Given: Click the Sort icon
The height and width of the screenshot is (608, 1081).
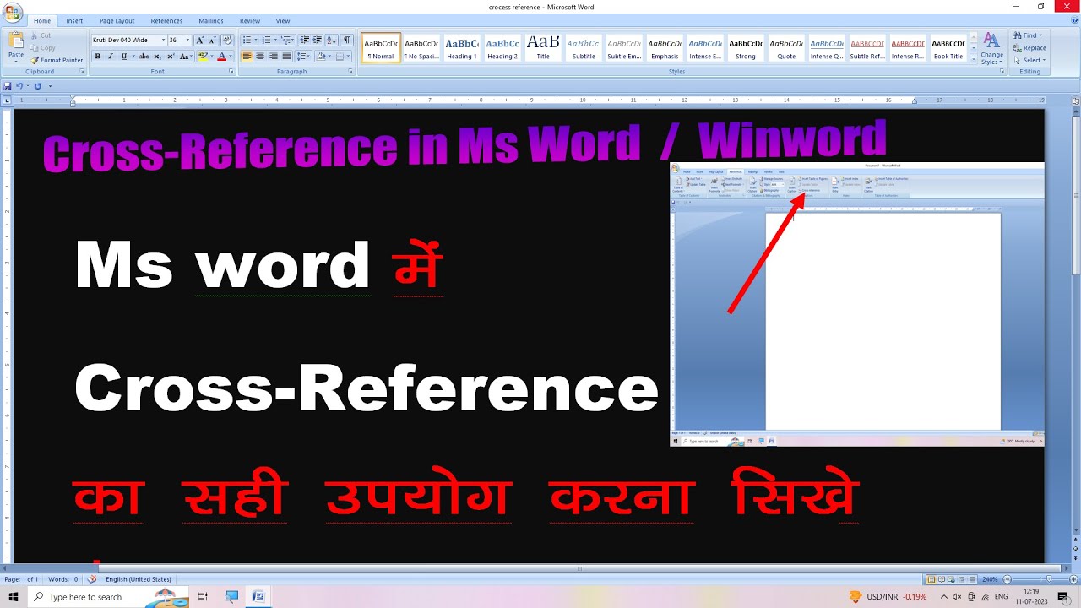Looking at the screenshot, I should coord(331,40).
